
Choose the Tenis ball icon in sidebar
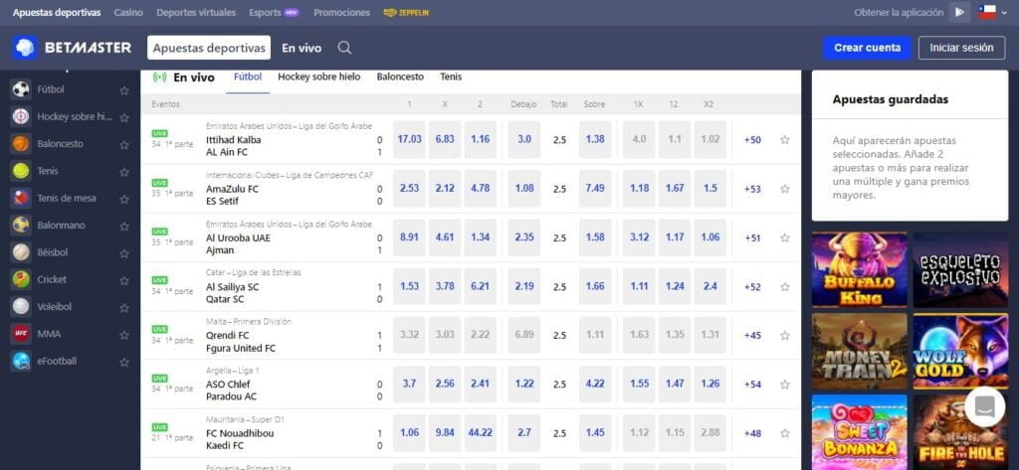pos(21,171)
